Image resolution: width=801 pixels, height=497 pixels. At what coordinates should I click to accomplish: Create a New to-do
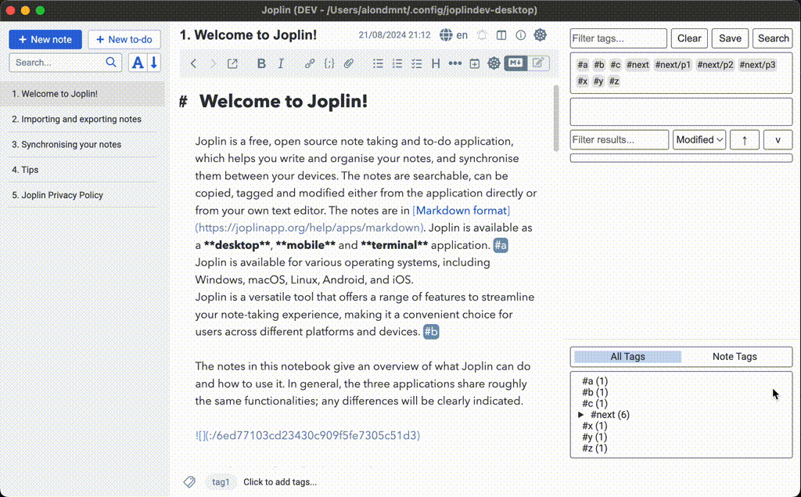click(x=124, y=39)
